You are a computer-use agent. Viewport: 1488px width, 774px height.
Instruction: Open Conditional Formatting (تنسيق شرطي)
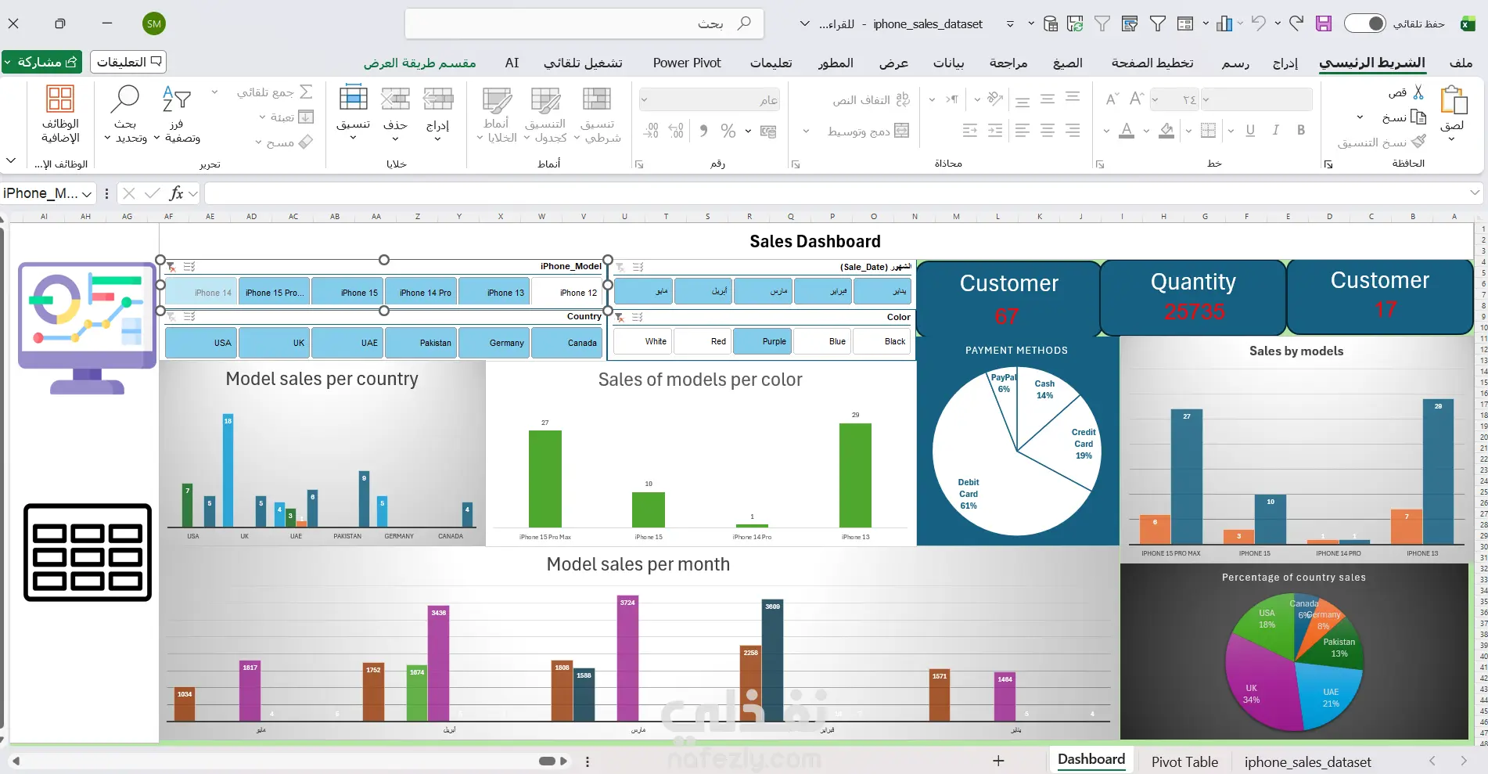pyautogui.click(x=598, y=114)
